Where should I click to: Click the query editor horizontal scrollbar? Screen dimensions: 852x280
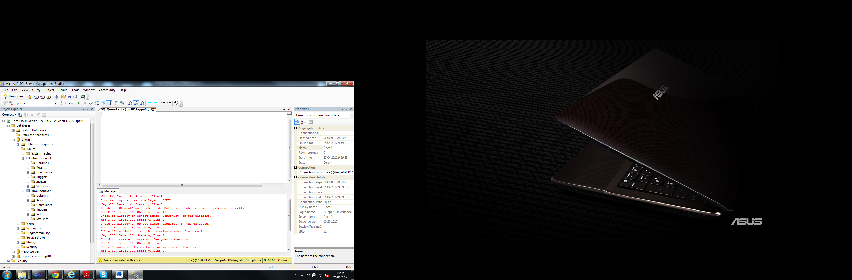[x=192, y=185]
